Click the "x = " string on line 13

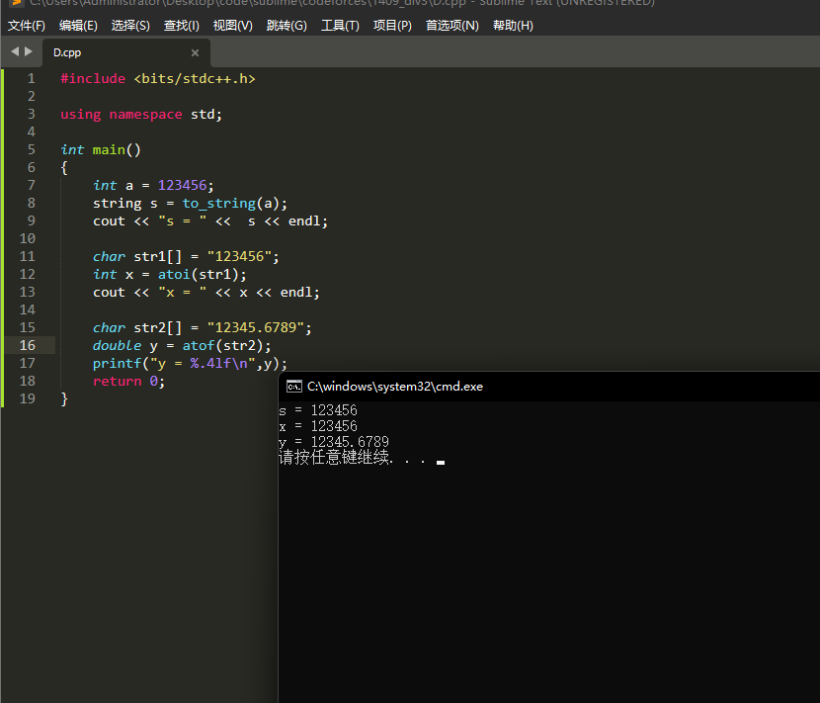coord(183,292)
